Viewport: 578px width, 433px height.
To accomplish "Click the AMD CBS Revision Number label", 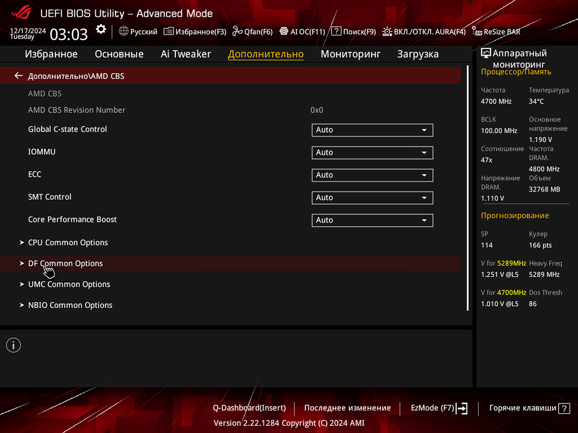I will click(77, 110).
